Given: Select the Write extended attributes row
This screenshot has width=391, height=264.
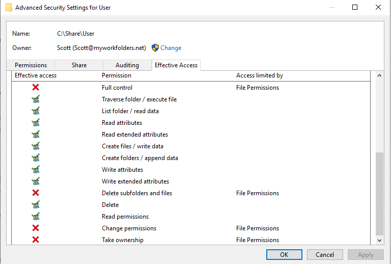Looking at the screenshot, I should 135,181.
